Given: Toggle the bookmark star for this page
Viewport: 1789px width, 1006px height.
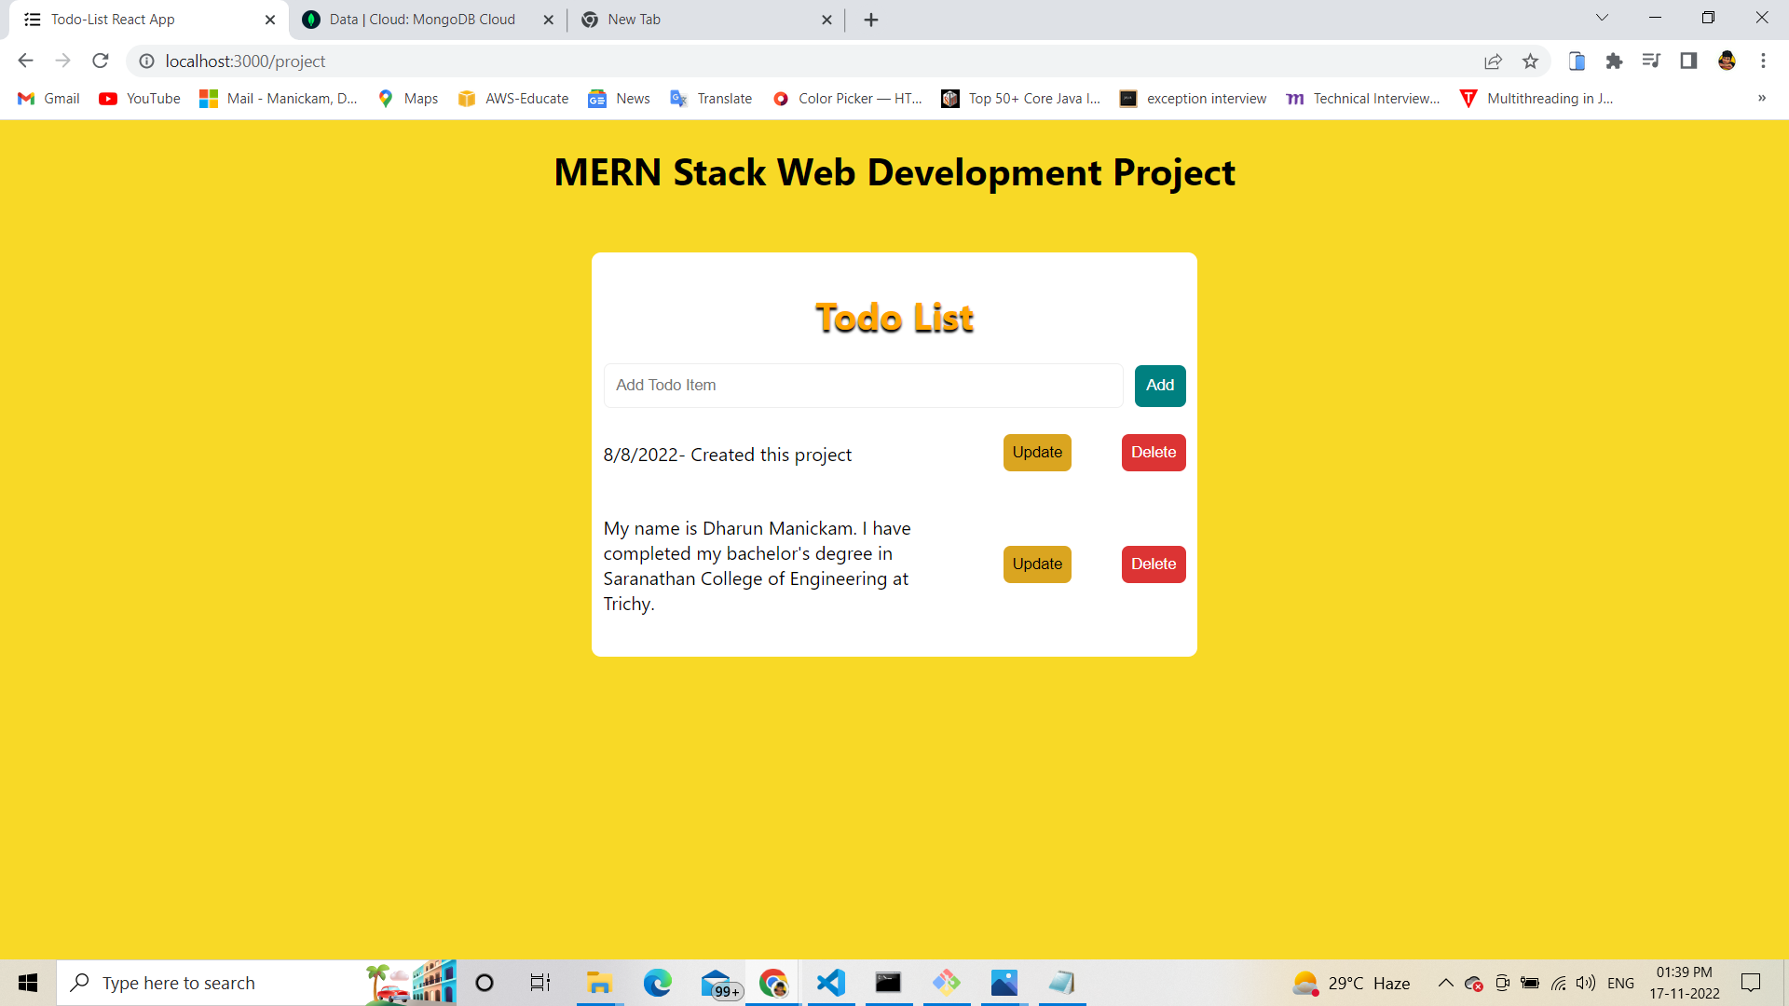Looking at the screenshot, I should (1531, 61).
